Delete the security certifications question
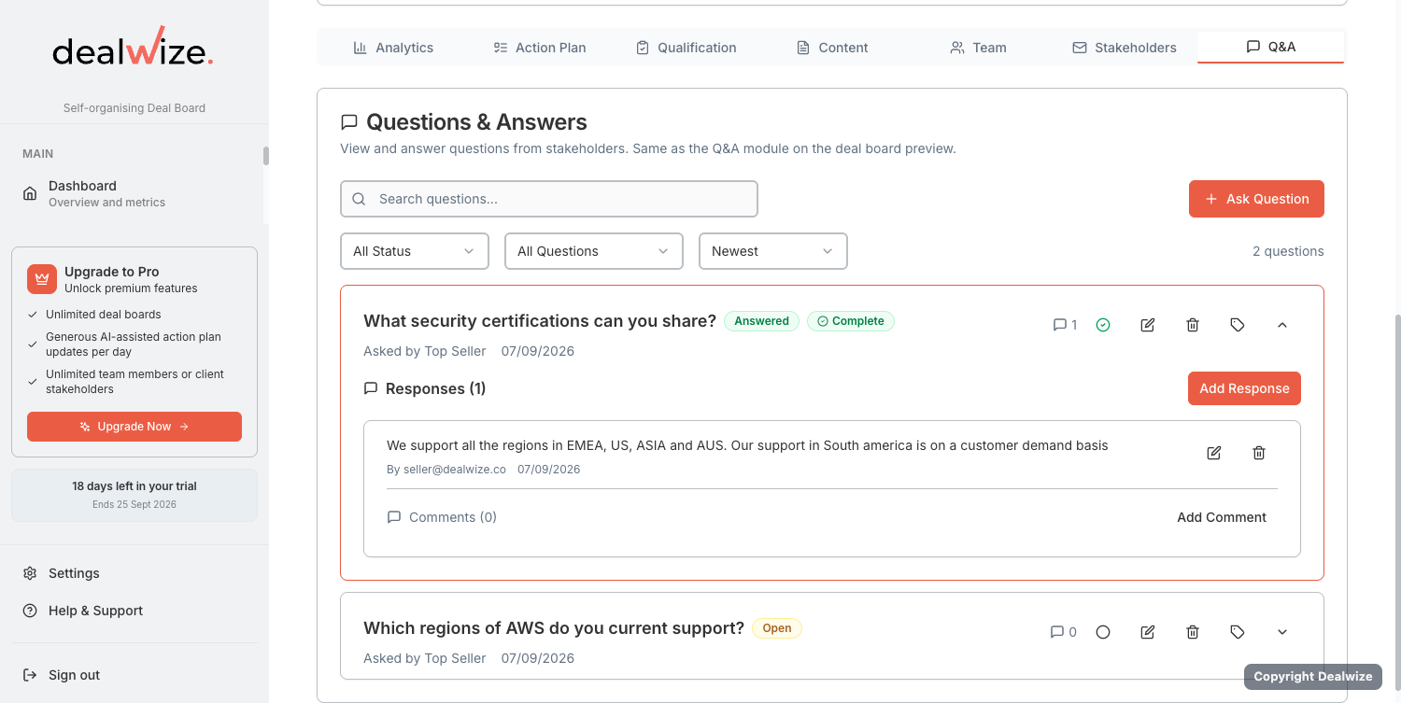 tap(1193, 325)
